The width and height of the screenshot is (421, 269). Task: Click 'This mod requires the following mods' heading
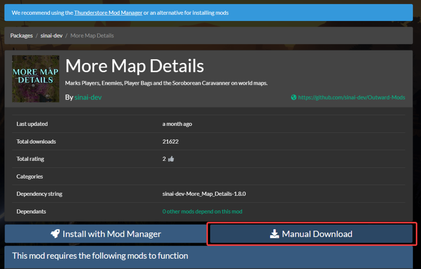click(100, 256)
